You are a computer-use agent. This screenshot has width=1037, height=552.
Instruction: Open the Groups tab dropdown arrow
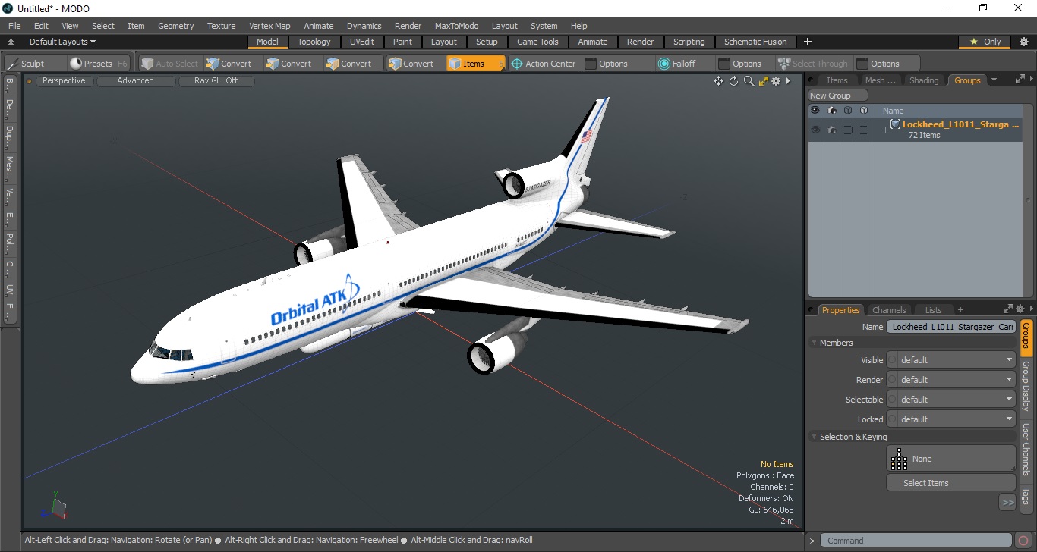coord(994,80)
